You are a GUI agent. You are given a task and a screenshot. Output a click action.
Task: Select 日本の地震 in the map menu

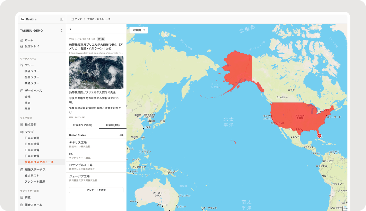coord(32,144)
